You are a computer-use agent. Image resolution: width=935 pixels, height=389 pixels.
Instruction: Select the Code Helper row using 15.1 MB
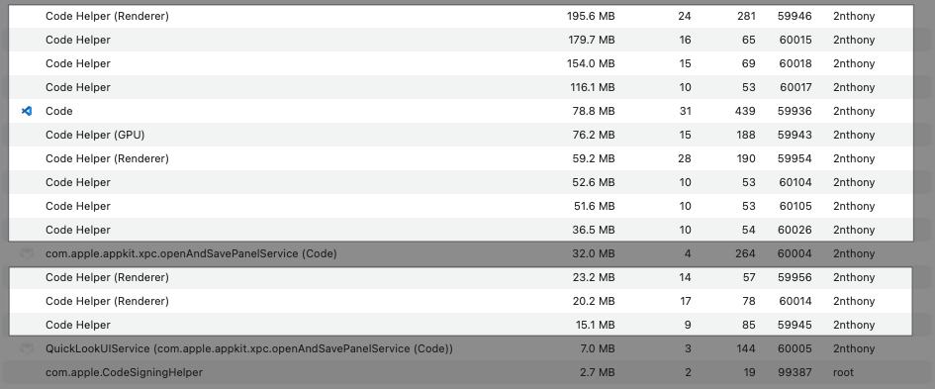click(461, 325)
